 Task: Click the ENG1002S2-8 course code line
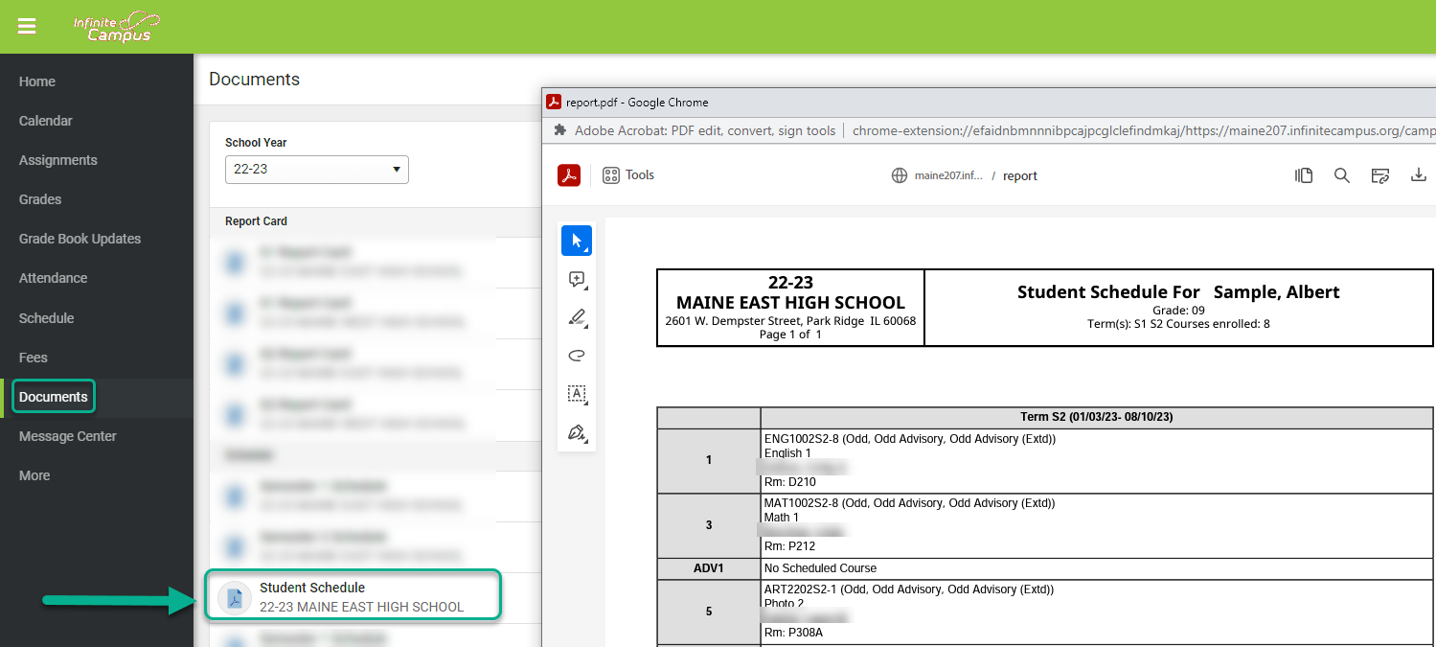(x=910, y=439)
